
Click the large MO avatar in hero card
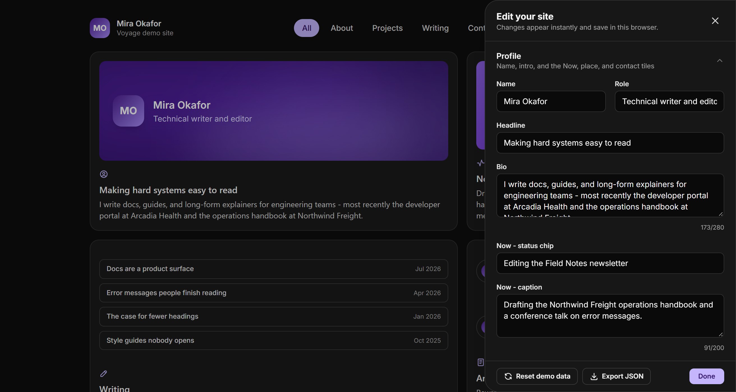[128, 111]
